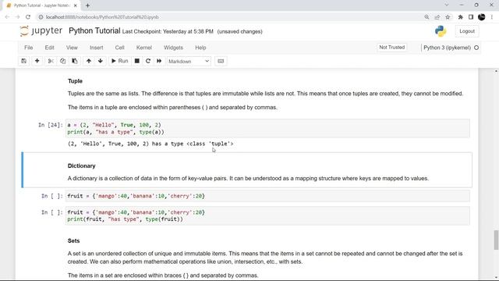This screenshot has width=499, height=281.
Task: Click the Python logo icon
Action: [x=441, y=31]
